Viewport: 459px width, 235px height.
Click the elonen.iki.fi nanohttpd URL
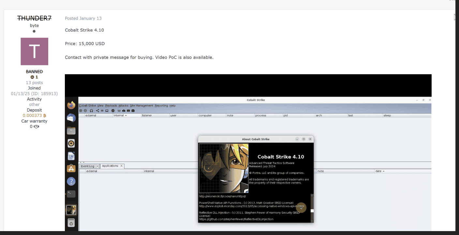[222, 196]
